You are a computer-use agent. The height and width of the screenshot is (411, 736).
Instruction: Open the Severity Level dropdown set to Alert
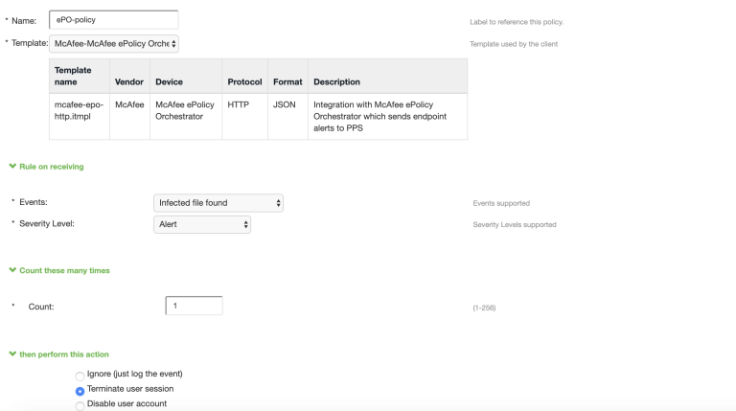click(202, 224)
